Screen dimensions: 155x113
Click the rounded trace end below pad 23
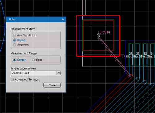pyautogui.click(x=138, y=79)
